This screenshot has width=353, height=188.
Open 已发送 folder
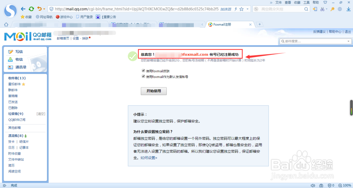13,102
